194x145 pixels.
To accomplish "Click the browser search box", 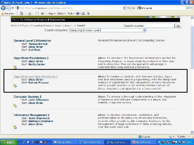I will (161, 8).
